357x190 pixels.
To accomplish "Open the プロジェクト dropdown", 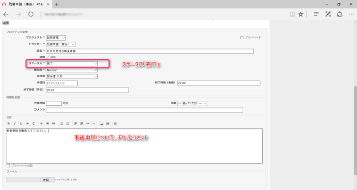I will point(56,37).
